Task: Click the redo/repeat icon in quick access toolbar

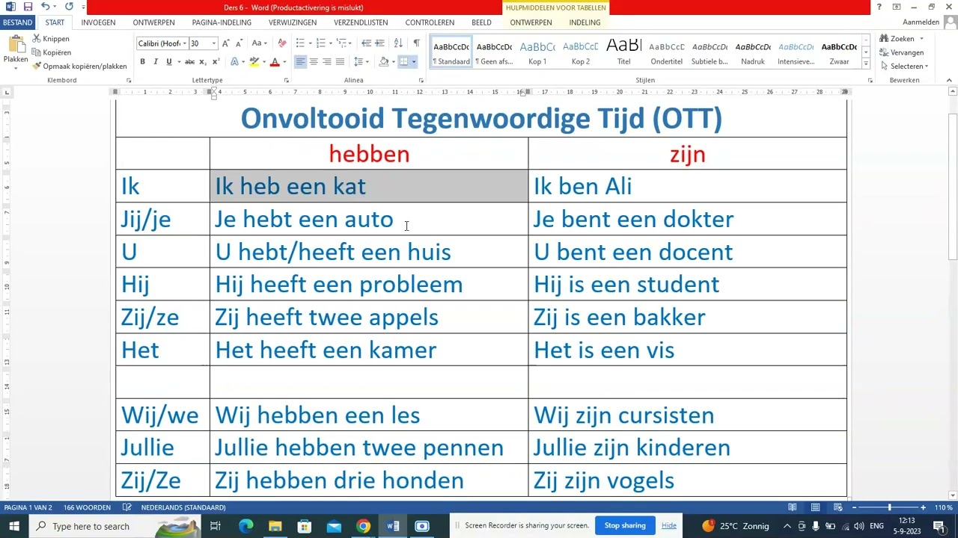Action: pyautogui.click(x=69, y=7)
